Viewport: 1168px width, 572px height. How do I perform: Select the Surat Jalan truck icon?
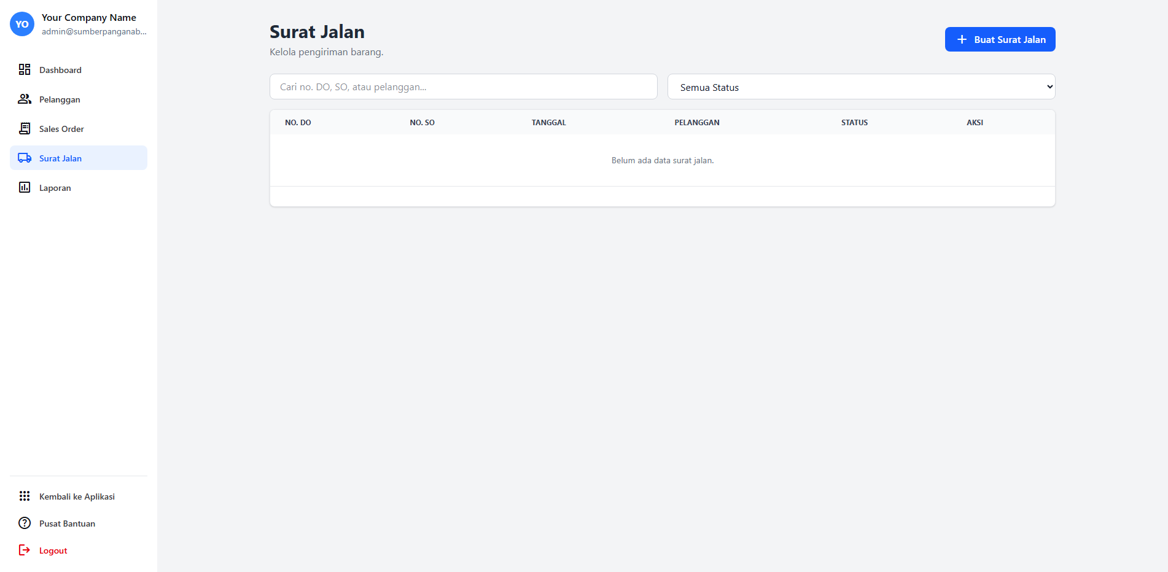tap(25, 158)
